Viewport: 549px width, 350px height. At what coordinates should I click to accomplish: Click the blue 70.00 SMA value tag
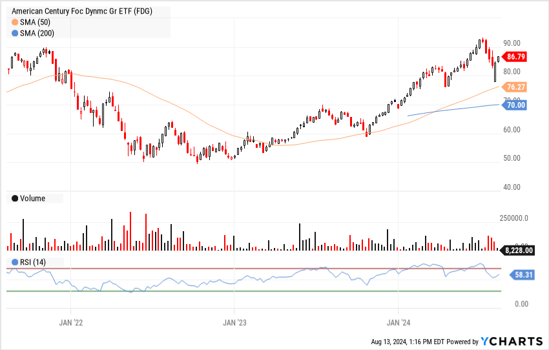tap(514, 105)
